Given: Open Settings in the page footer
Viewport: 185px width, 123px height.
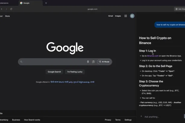Looking at the screenshot, I should tap(128, 120).
